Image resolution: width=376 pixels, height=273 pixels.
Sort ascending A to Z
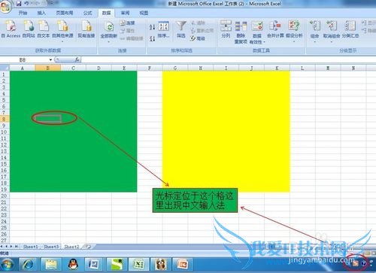click(152, 26)
